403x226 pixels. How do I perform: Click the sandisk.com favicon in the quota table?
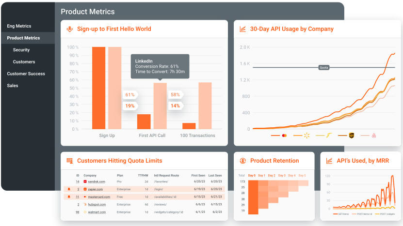click(85, 181)
